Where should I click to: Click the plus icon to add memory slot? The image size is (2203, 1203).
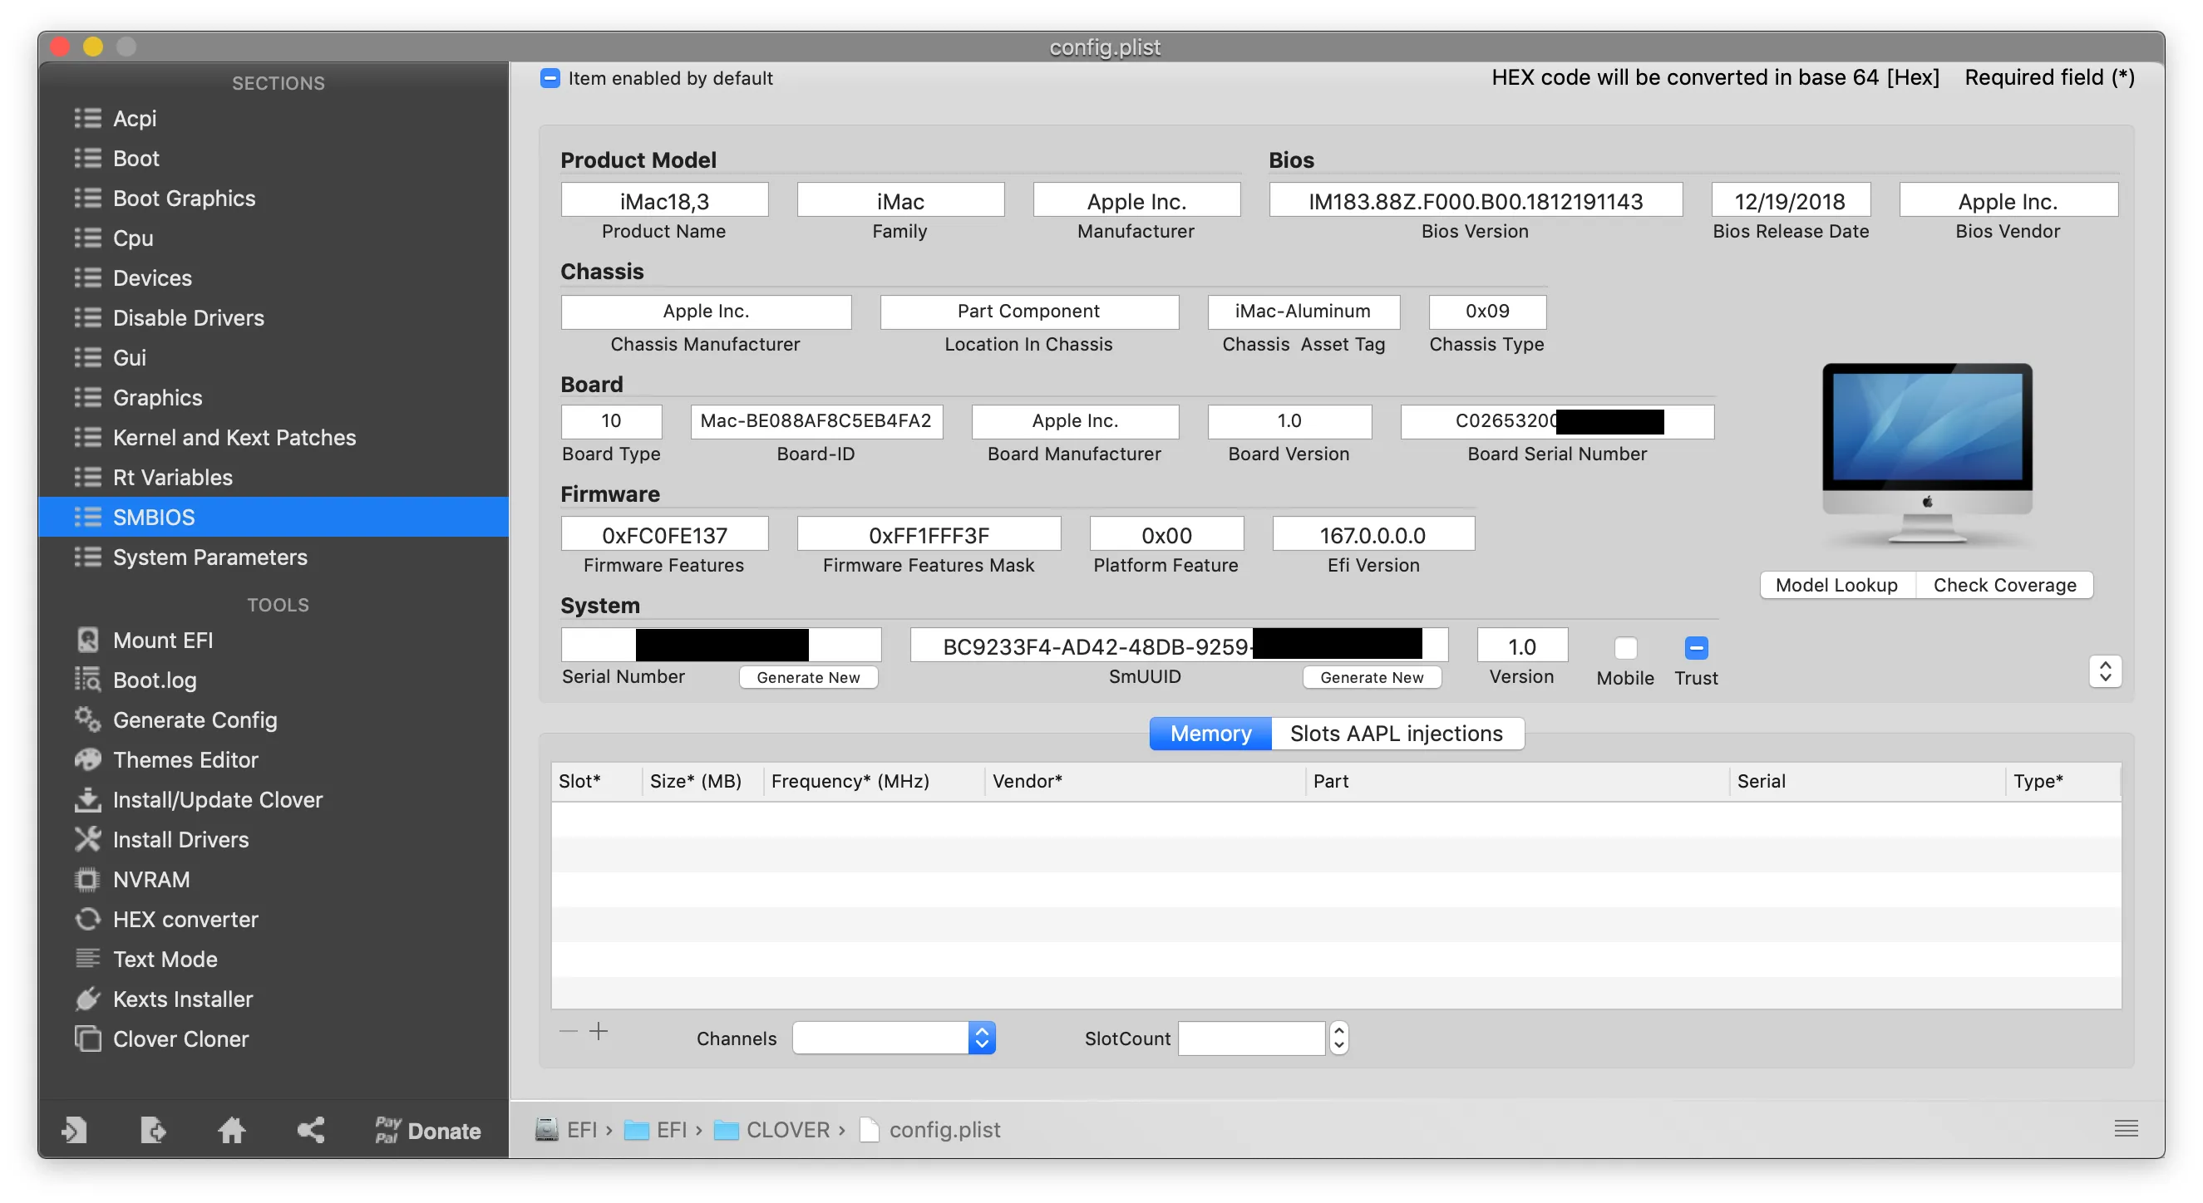click(x=599, y=1031)
